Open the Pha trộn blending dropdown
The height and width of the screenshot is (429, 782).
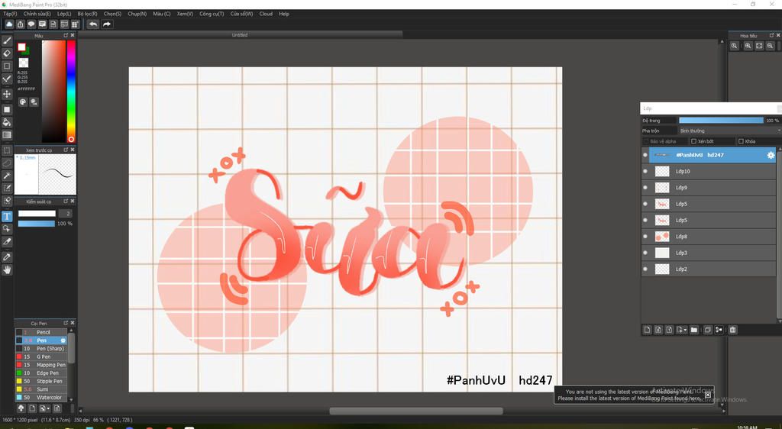(729, 131)
